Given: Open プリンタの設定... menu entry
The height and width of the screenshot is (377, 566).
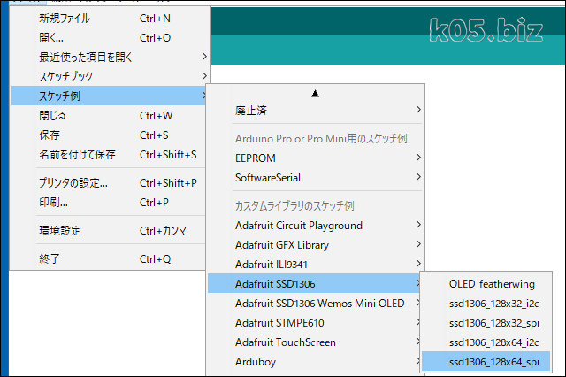Looking at the screenshot, I should pyautogui.click(x=110, y=182).
